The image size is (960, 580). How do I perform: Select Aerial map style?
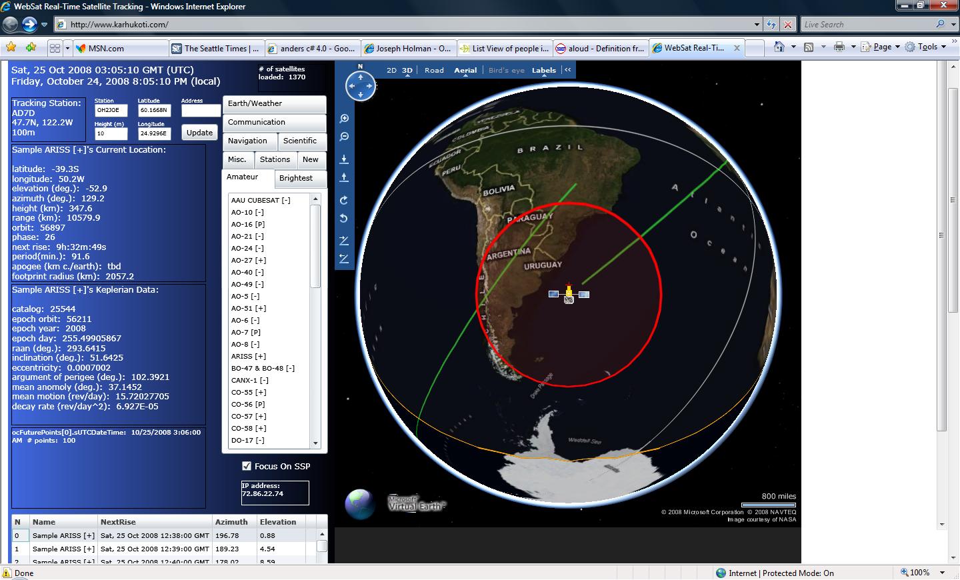click(465, 70)
